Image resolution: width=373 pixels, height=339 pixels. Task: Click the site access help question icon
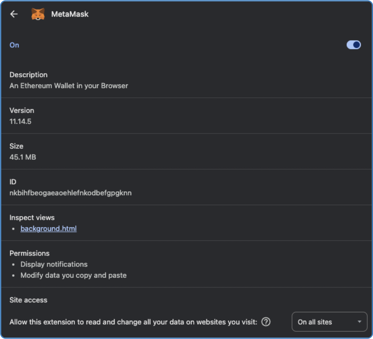tap(266, 322)
